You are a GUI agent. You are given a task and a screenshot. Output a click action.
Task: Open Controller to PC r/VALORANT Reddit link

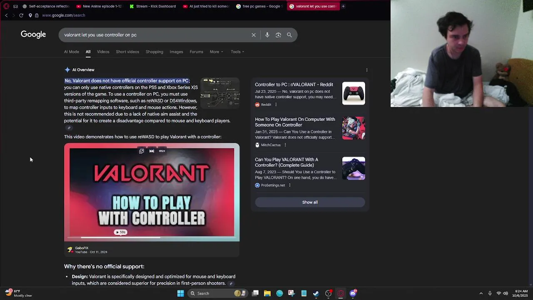pyautogui.click(x=294, y=85)
